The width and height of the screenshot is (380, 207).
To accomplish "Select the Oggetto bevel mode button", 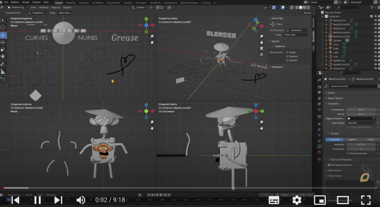I will [x=352, y=140].
